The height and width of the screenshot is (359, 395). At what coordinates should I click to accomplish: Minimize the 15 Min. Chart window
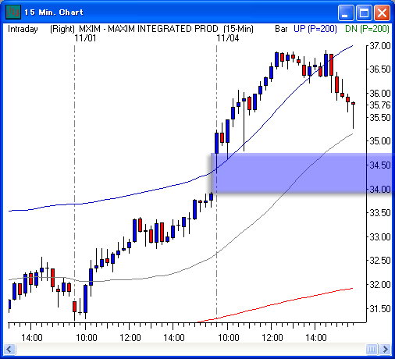point(346,12)
